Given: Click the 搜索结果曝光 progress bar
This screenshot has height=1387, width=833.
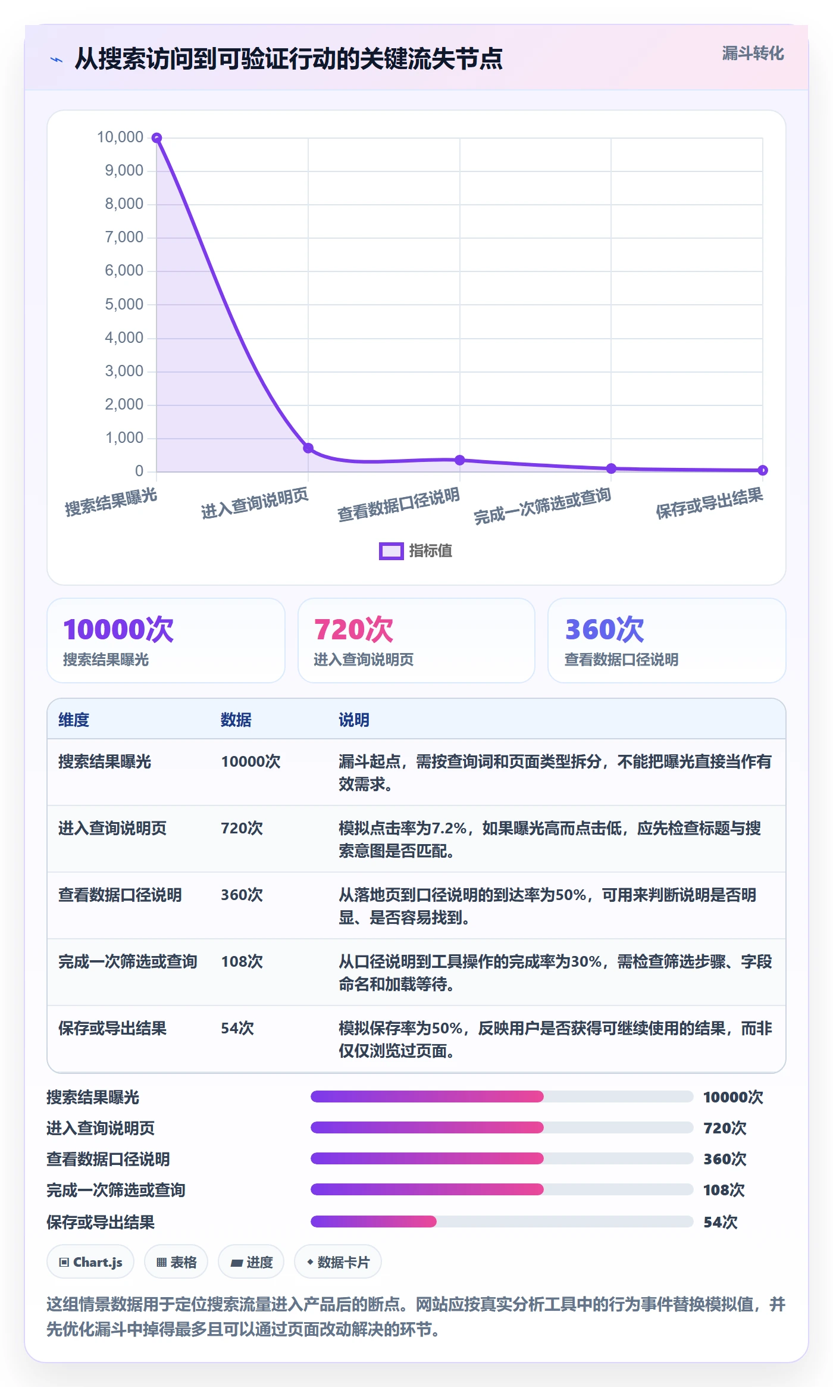Looking at the screenshot, I should point(502,1097).
